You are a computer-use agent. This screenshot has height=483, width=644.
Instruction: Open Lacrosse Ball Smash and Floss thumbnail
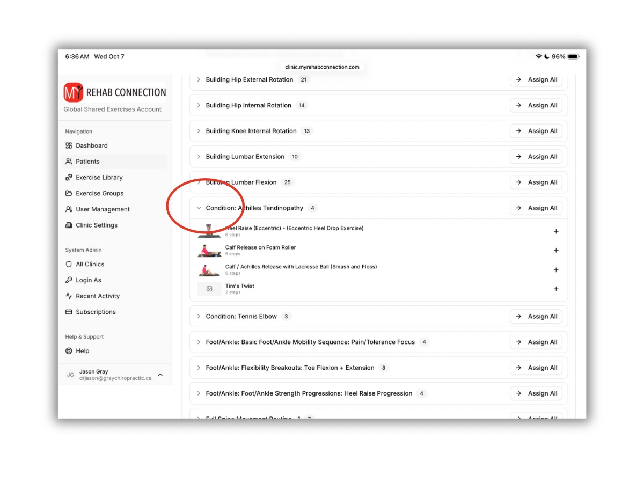(209, 270)
